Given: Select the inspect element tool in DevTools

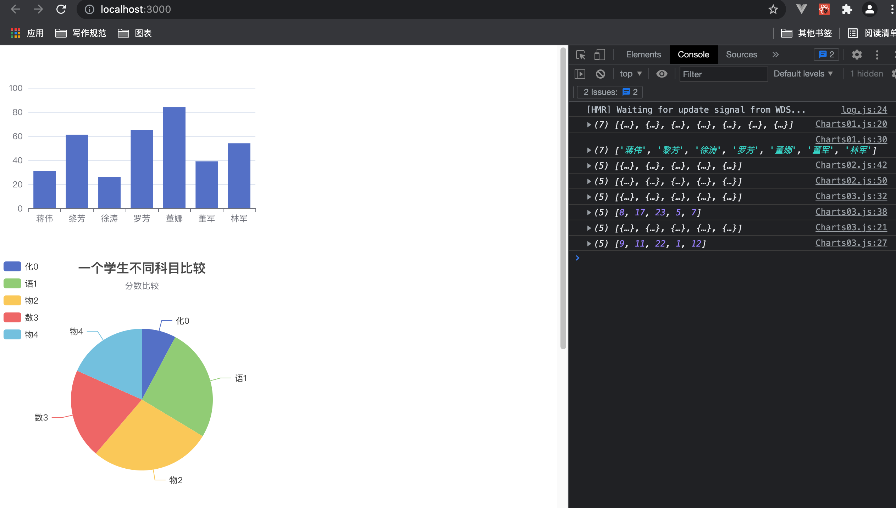Looking at the screenshot, I should (580, 55).
